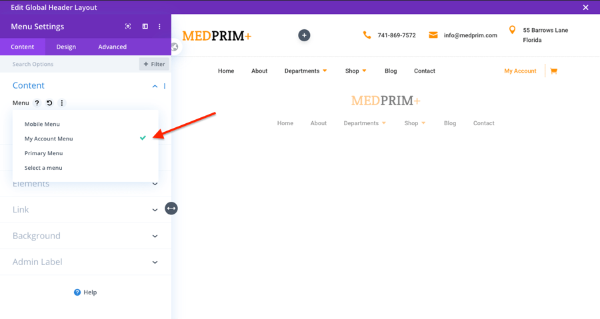
Task: Click Home in the faded lower menu
Action: point(285,123)
